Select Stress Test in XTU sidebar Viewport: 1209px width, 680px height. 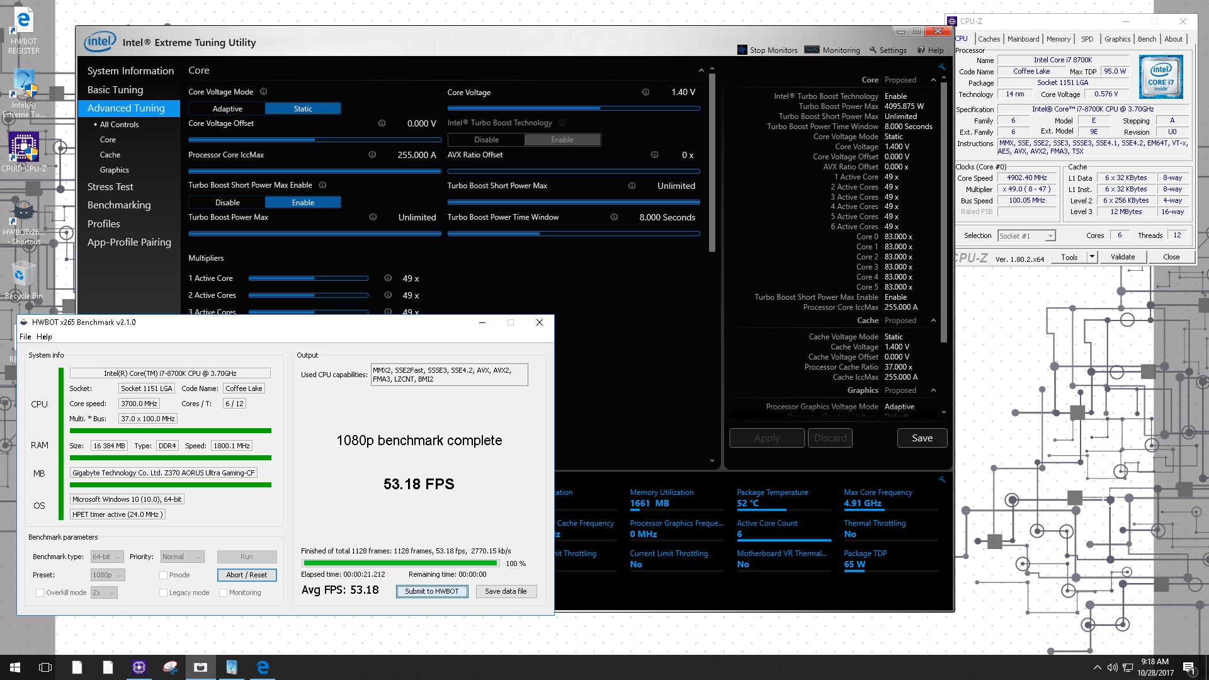tap(110, 186)
